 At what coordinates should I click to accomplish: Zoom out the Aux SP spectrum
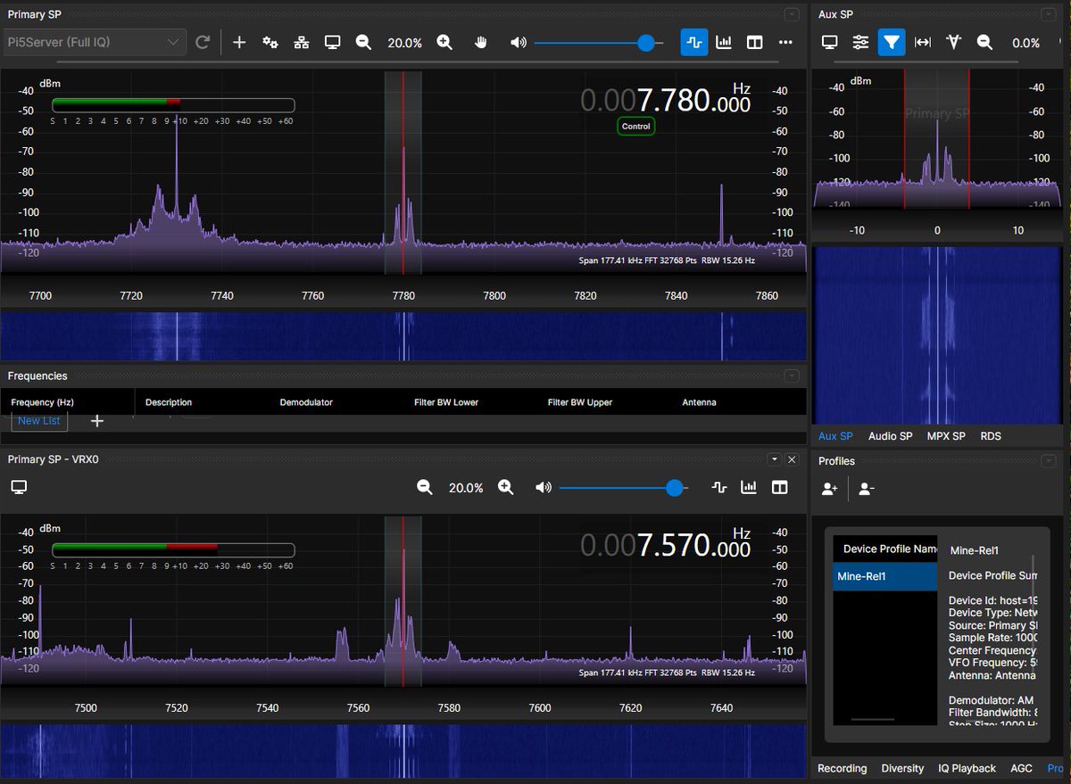click(x=984, y=42)
